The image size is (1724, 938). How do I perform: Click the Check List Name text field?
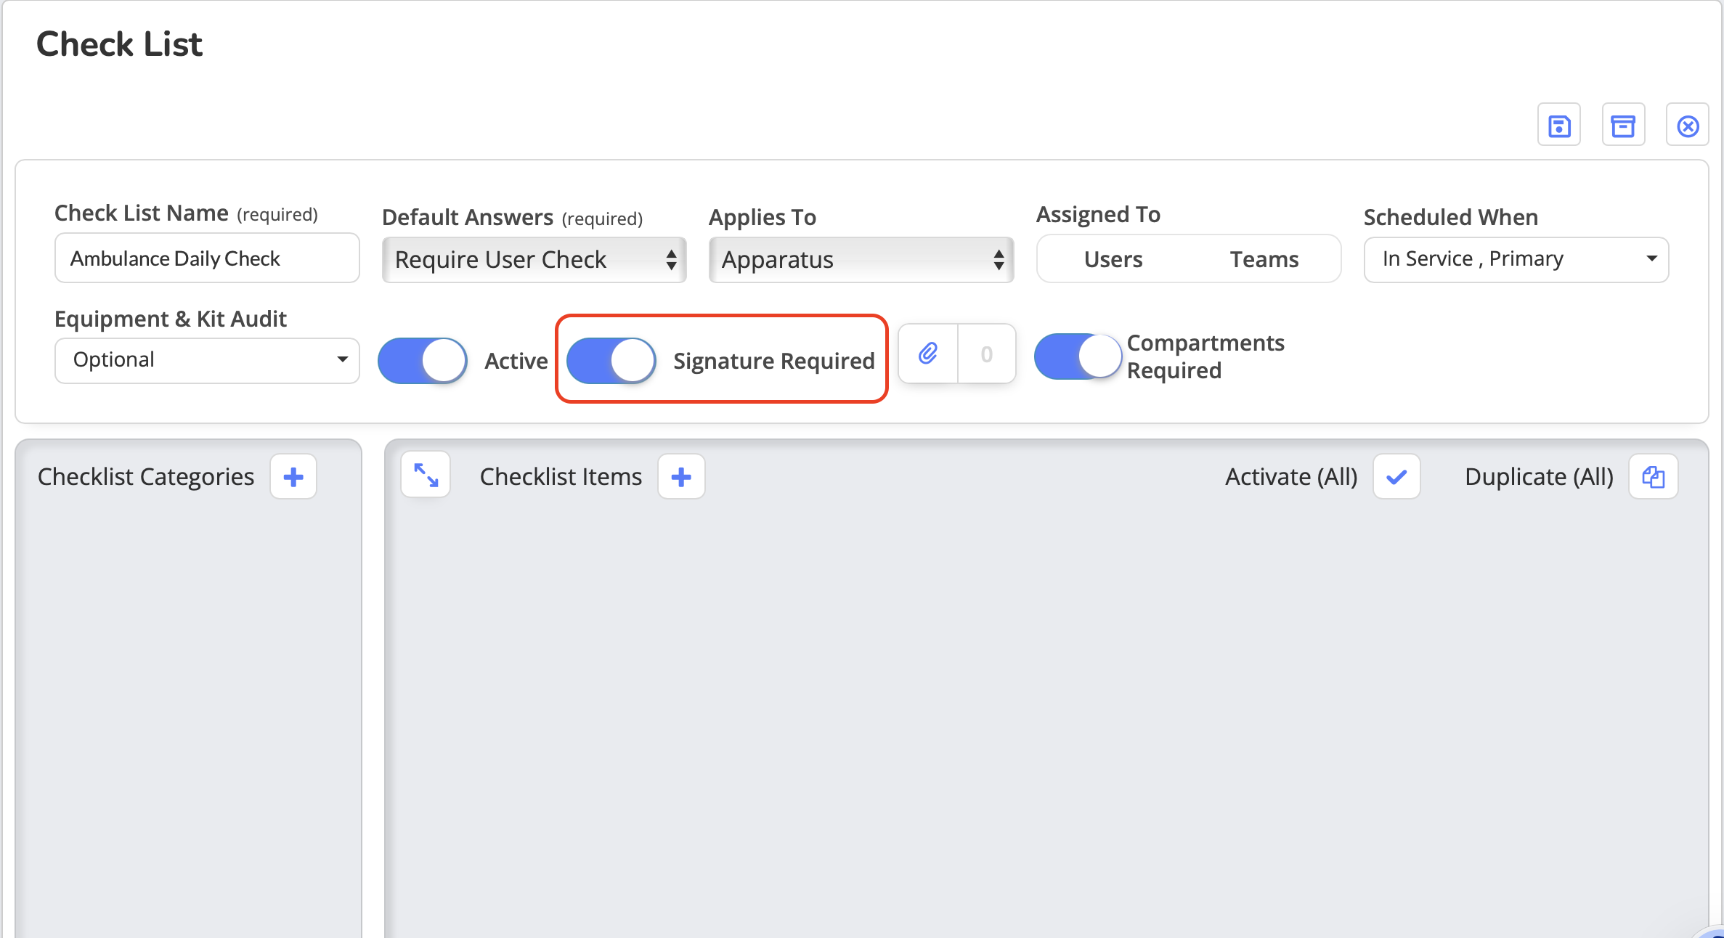click(x=207, y=258)
